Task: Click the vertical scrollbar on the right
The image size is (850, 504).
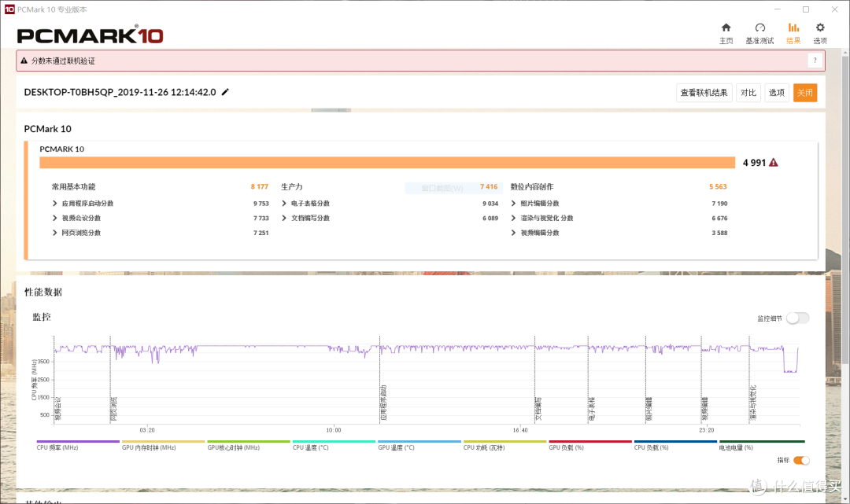Action: click(x=844, y=208)
